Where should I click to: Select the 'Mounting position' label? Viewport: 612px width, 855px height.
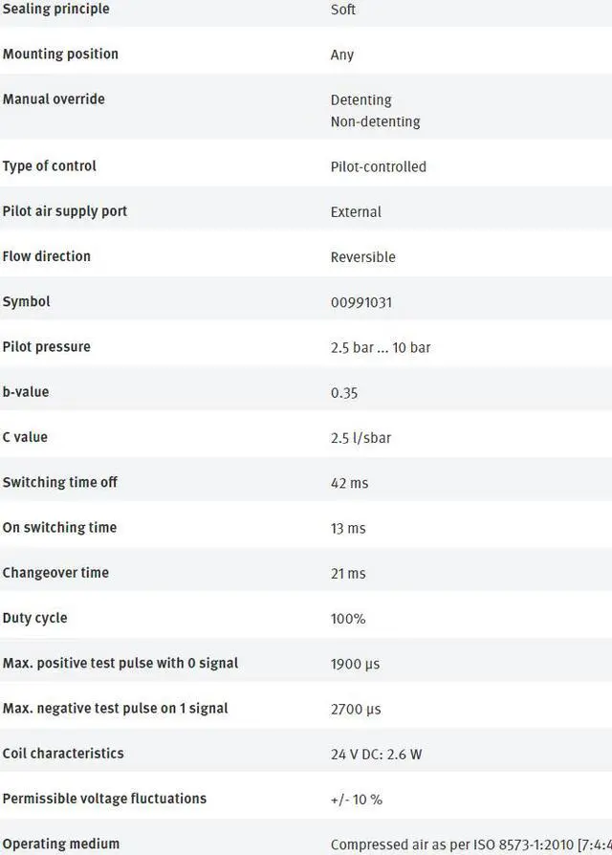(x=60, y=54)
